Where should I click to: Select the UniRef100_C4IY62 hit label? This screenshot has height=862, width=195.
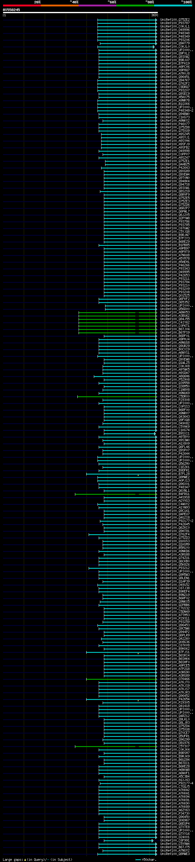click(x=175, y=322)
